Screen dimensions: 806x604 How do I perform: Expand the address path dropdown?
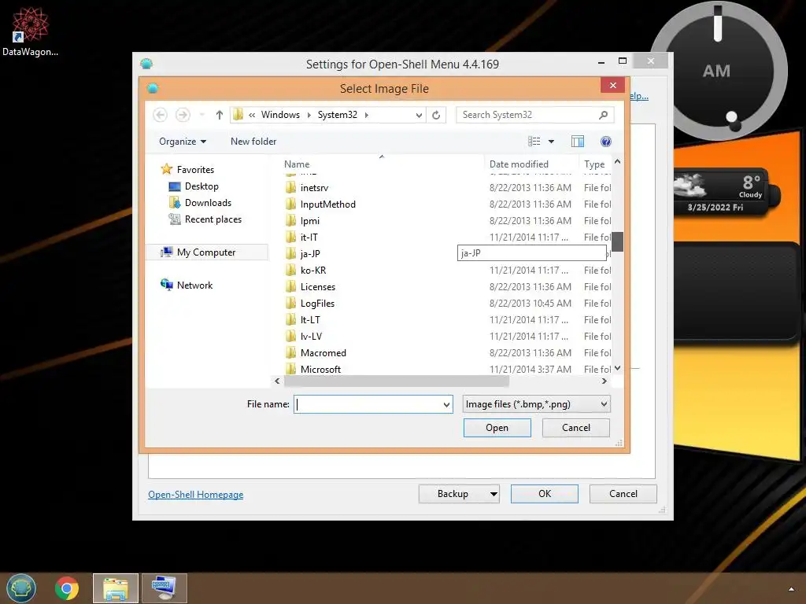419,115
